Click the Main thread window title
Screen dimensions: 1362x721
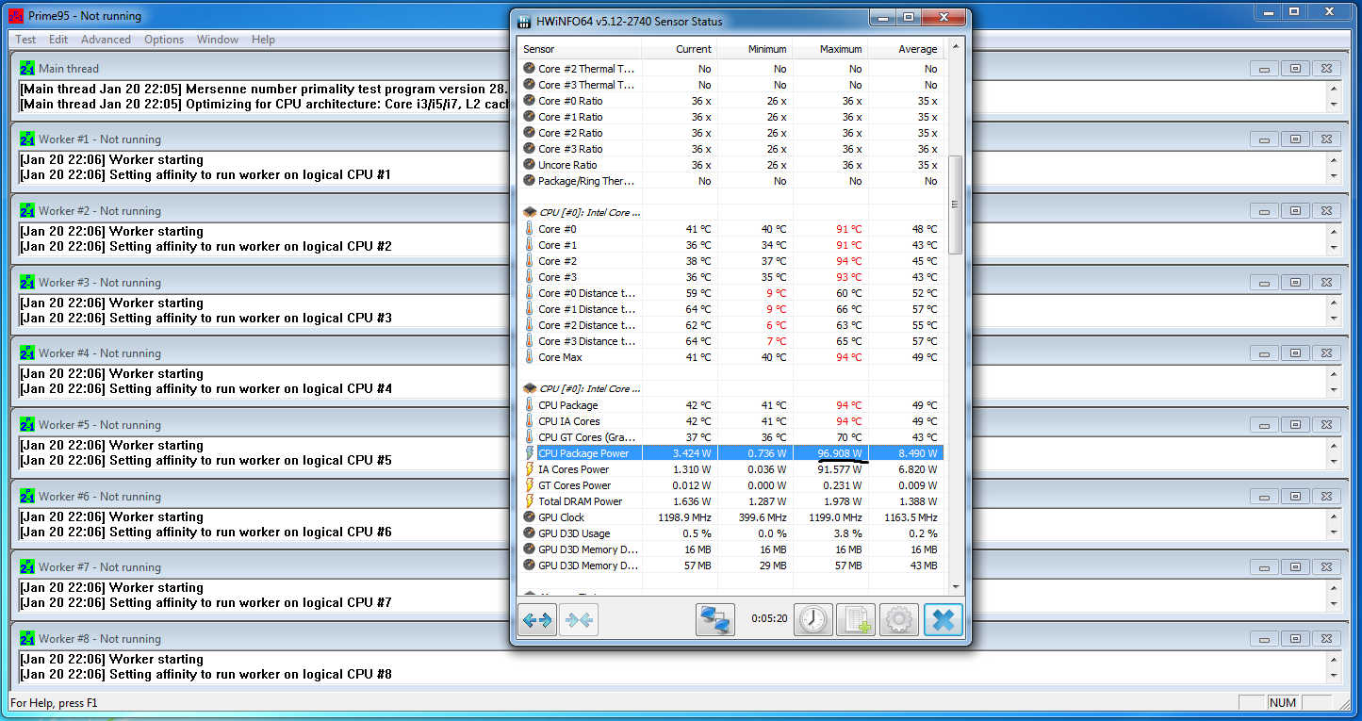tap(69, 69)
